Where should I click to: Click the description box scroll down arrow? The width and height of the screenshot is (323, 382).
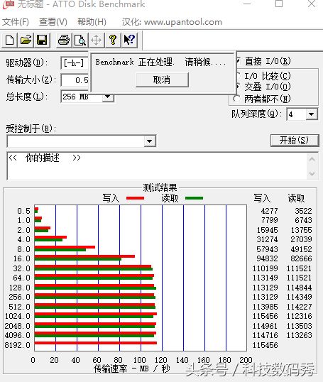[312, 174]
